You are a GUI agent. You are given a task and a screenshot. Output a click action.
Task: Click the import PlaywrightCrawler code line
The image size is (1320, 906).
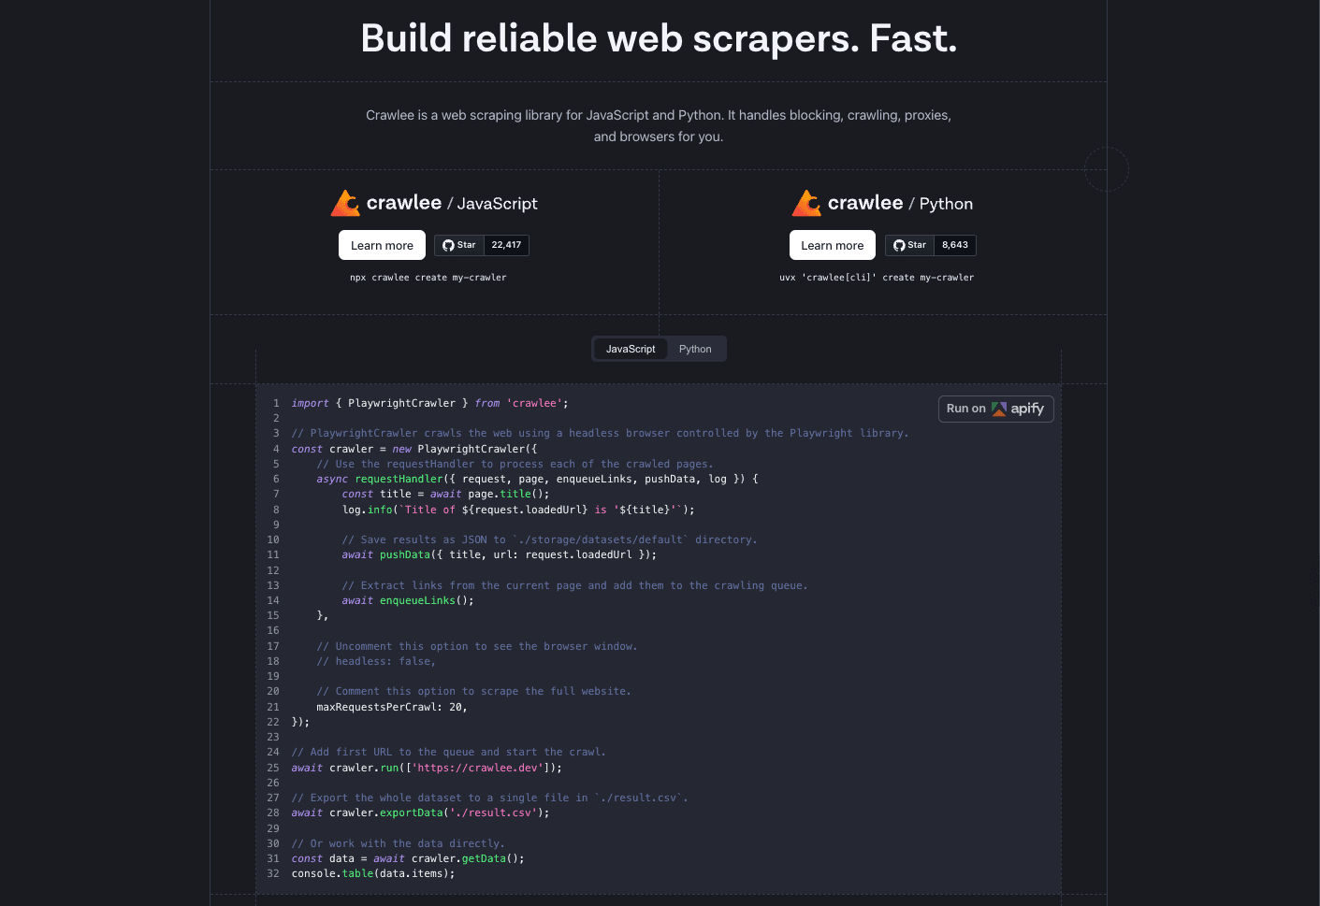click(429, 403)
